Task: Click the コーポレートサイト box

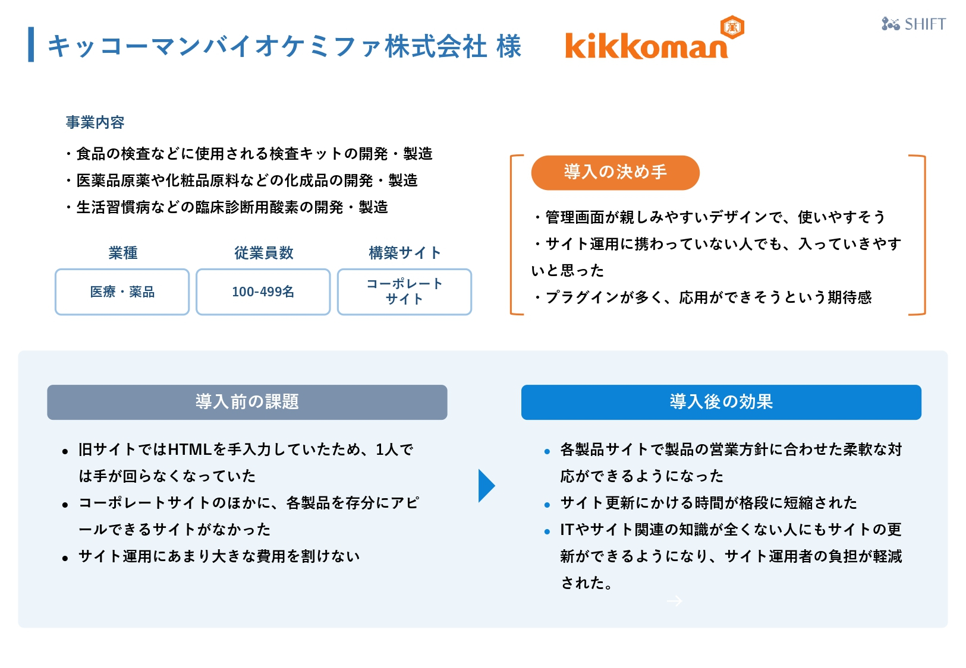Action: click(x=404, y=292)
